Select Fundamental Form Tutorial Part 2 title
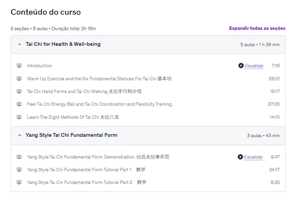293x201 pixels. coord(86,182)
